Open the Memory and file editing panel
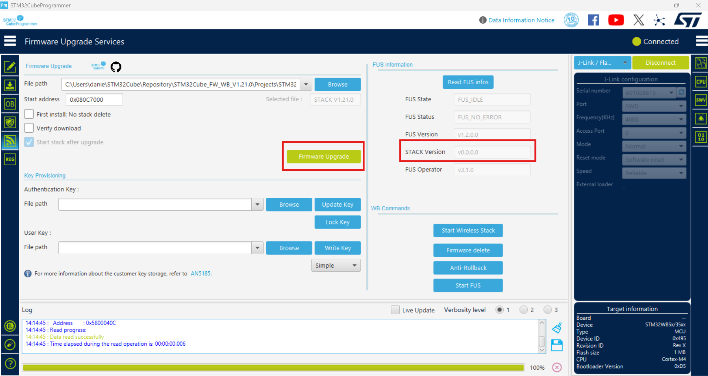The height and width of the screenshot is (376, 708). point(10,66)
